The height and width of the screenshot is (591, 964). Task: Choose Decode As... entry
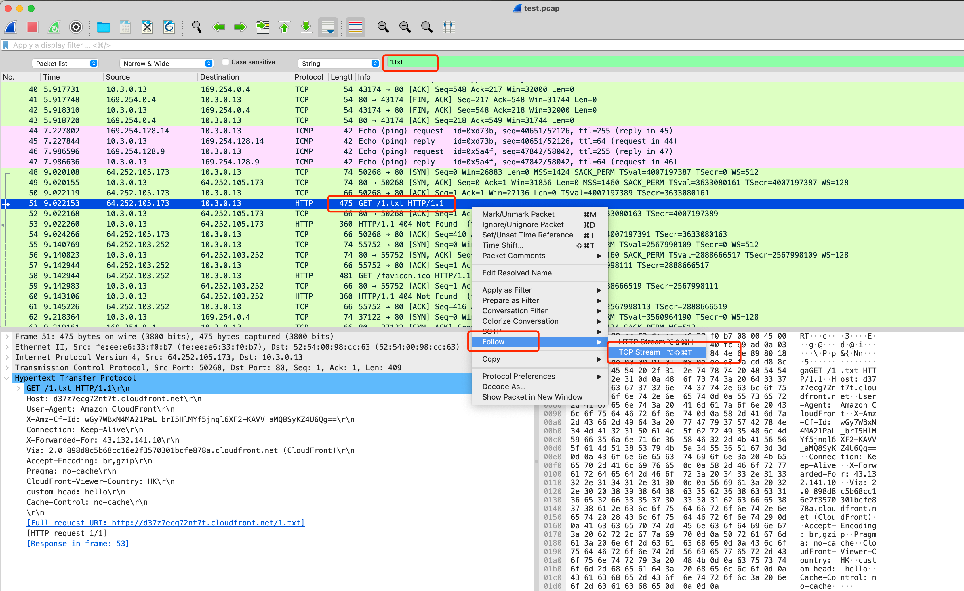coord(540,387)
